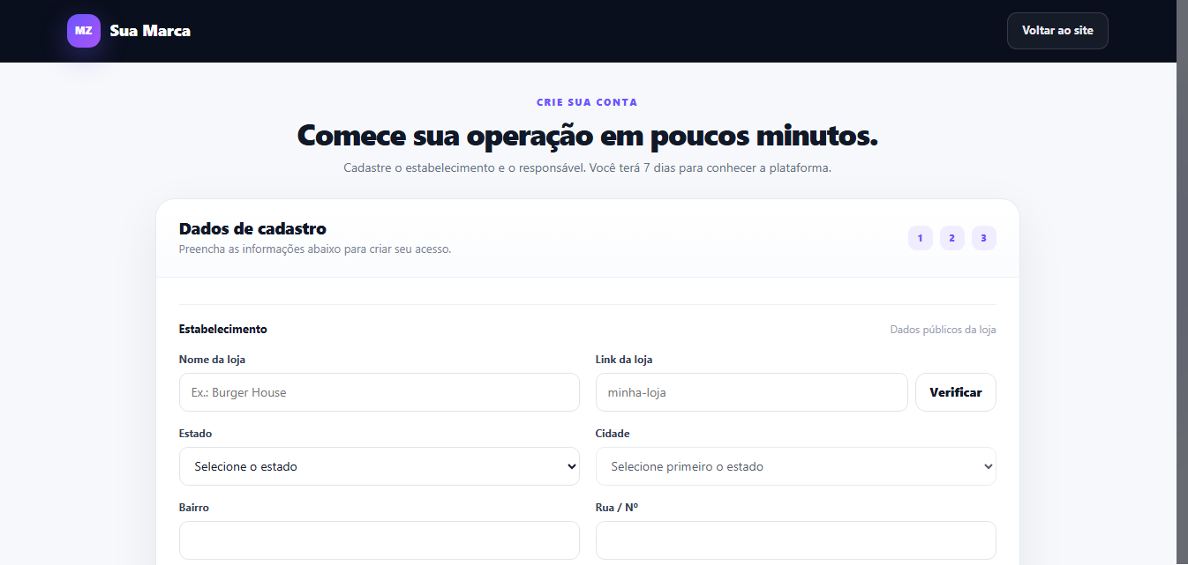
Task: Click the Verificar button
Action: (956, 392)
